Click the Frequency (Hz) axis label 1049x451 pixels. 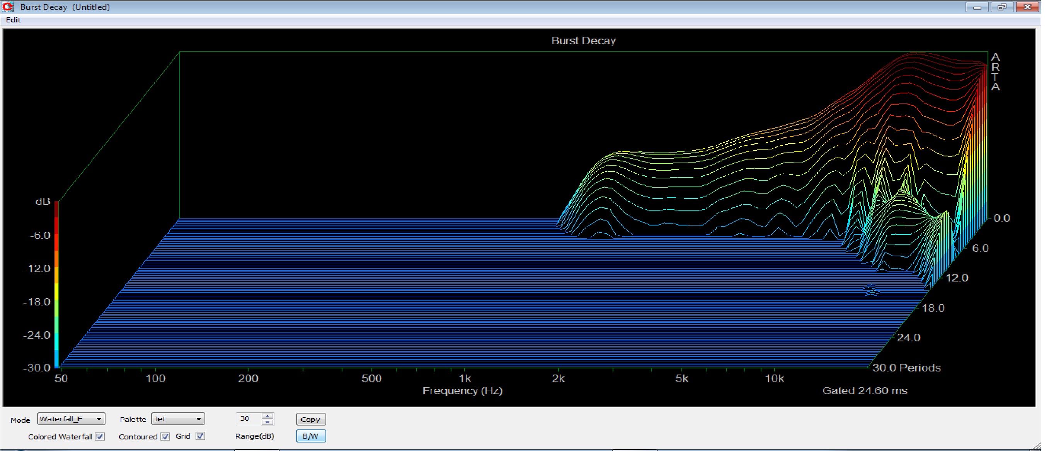coord(462,391)
